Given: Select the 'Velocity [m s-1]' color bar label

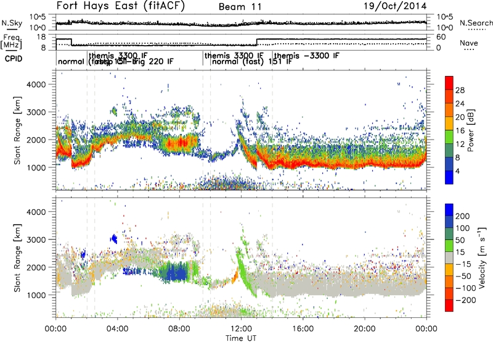Looking at the screenshot, I should (x=481, y=257).
